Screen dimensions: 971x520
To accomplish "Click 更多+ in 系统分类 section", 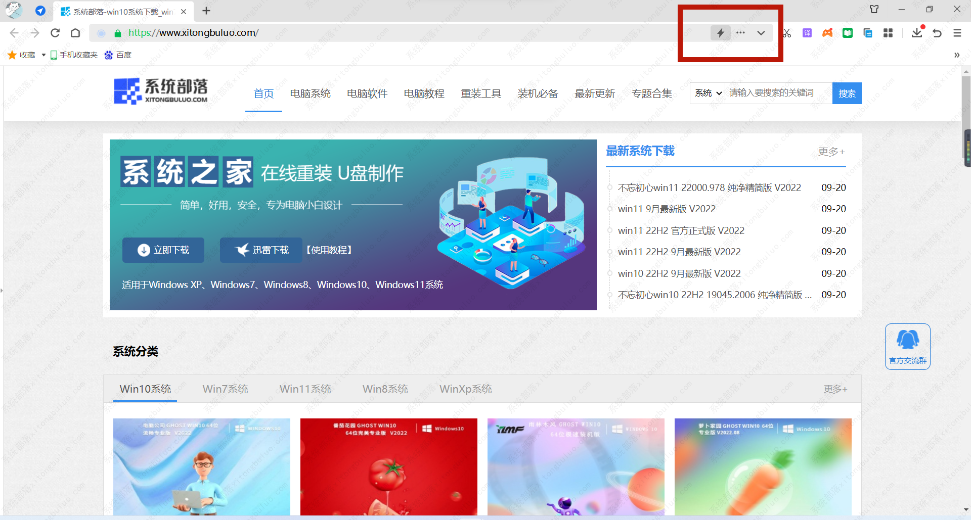I will tap(835, 389).
